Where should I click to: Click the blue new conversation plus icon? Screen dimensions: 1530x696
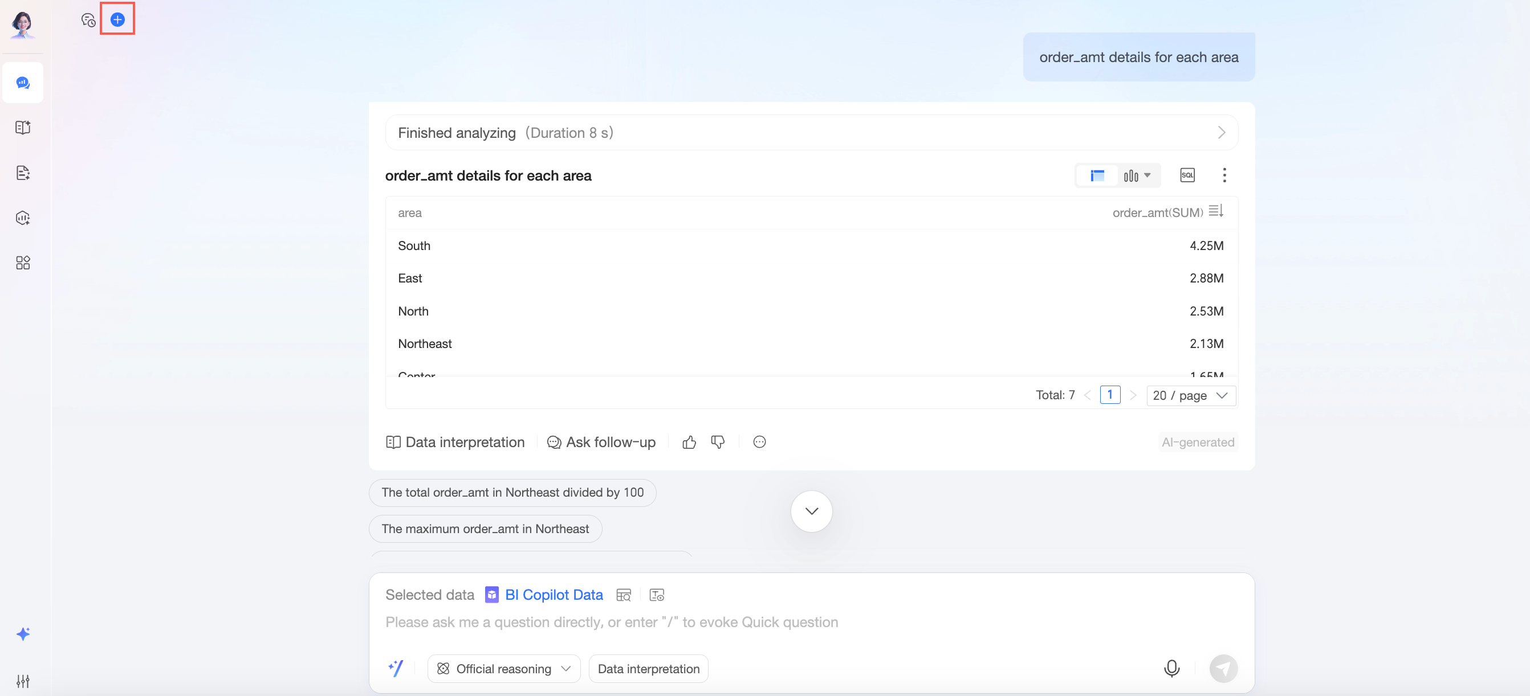click(117, 19)
